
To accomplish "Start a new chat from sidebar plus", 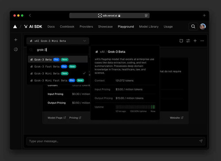I will point(16,40).
